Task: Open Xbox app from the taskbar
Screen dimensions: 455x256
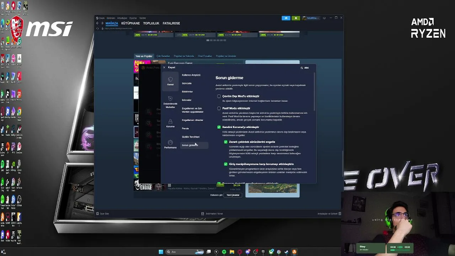Action: (x=271, y=252)
